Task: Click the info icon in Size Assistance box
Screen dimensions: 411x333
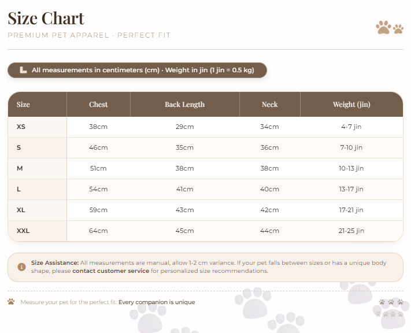Action: (x=21, y=267)
